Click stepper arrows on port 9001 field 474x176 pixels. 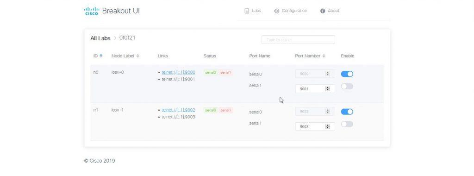tap(328, 89)
